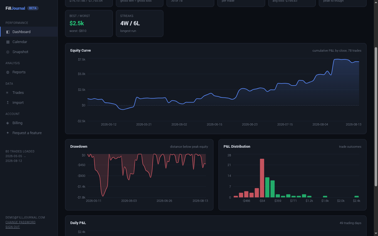Click the page vertical scrollbar
The width and height of the screenshot is (378, 236).
(x=376, y=117)
